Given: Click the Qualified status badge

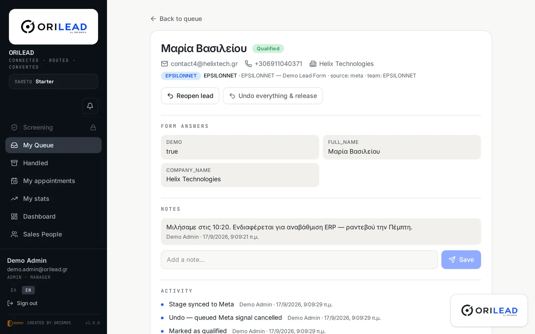Looking at the screenshot, I should (268, 48).
